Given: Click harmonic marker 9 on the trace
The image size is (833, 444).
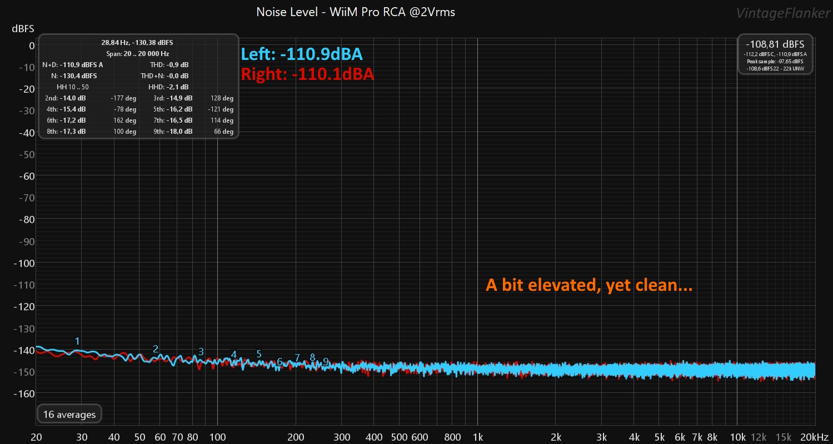Looking at the screenshot, I should [326, 361].
